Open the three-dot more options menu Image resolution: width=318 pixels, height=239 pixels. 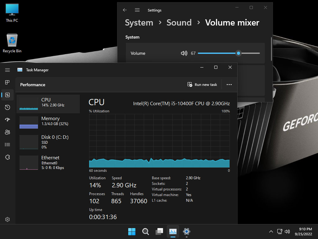click(229, 85)
